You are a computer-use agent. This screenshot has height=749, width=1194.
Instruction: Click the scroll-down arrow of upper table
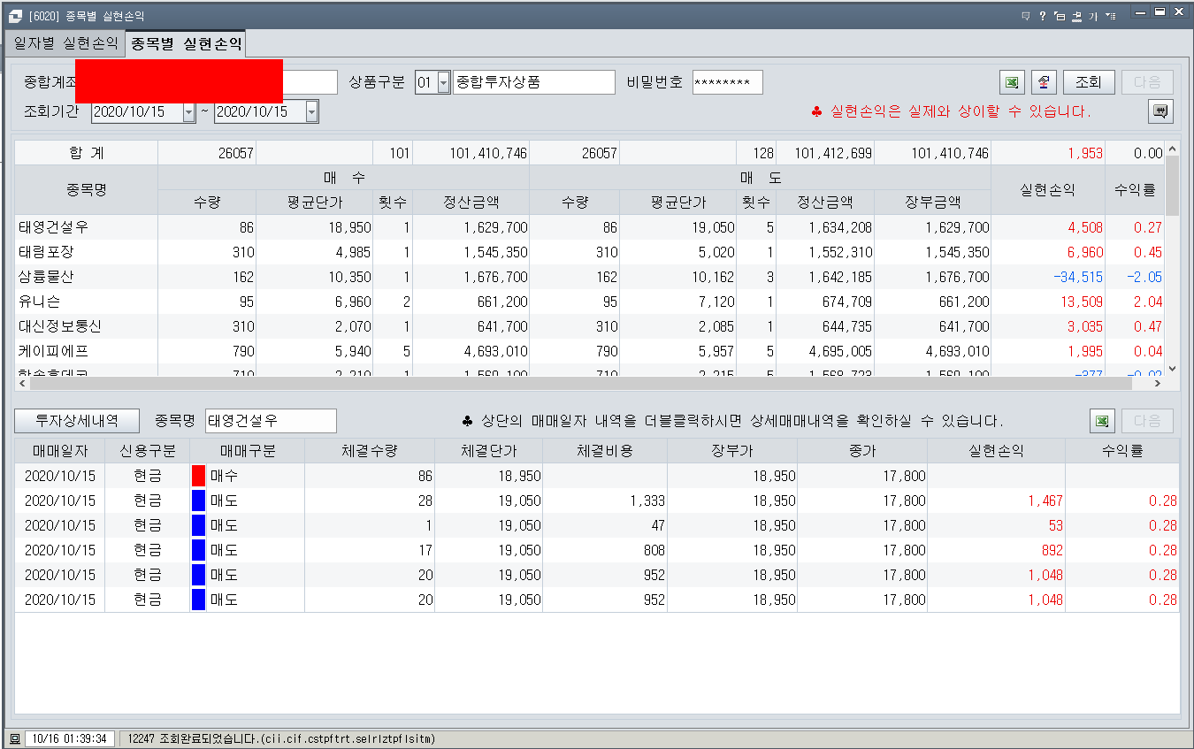click(1172, 369)
